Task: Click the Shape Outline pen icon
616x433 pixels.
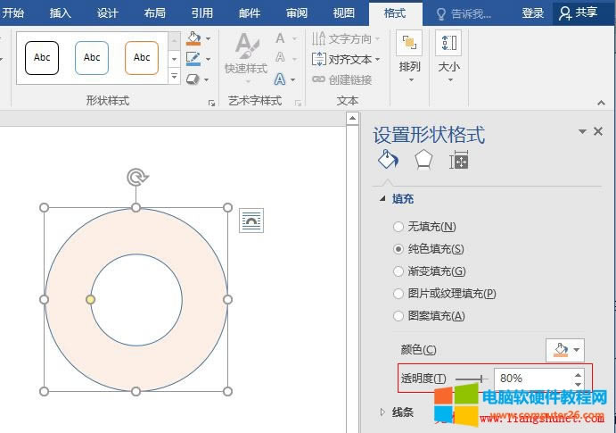Action: tap(193, 59)
